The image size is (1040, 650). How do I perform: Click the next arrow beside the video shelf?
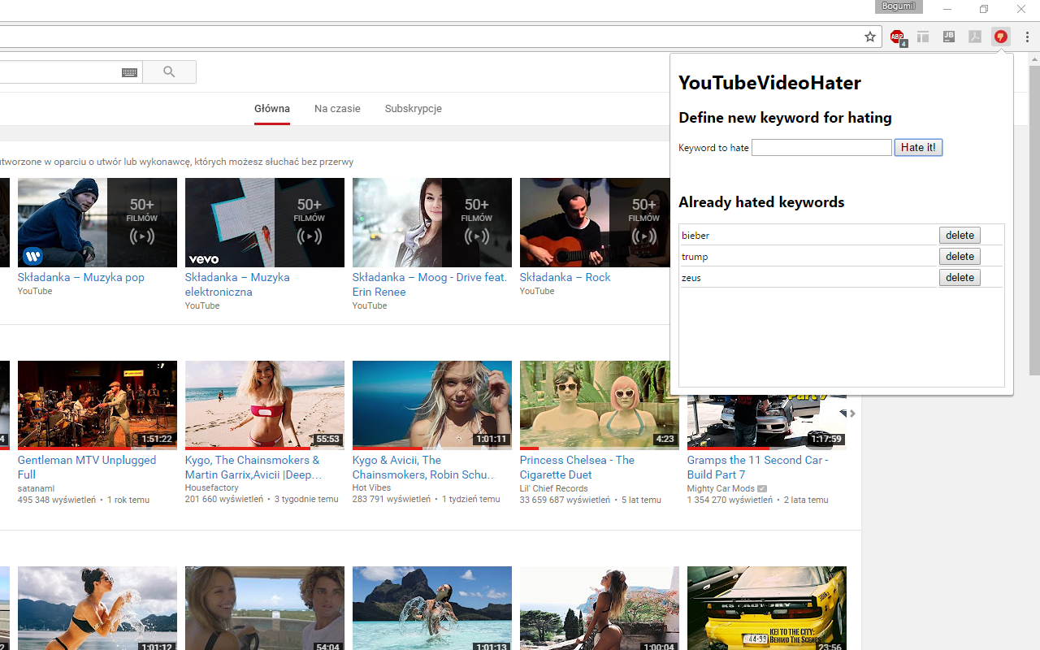pyautogui.click(x=852, y=414)
